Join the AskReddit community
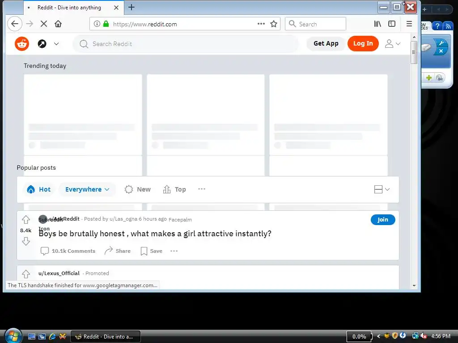This screenshot has height=343, width=458. (383, 220)
